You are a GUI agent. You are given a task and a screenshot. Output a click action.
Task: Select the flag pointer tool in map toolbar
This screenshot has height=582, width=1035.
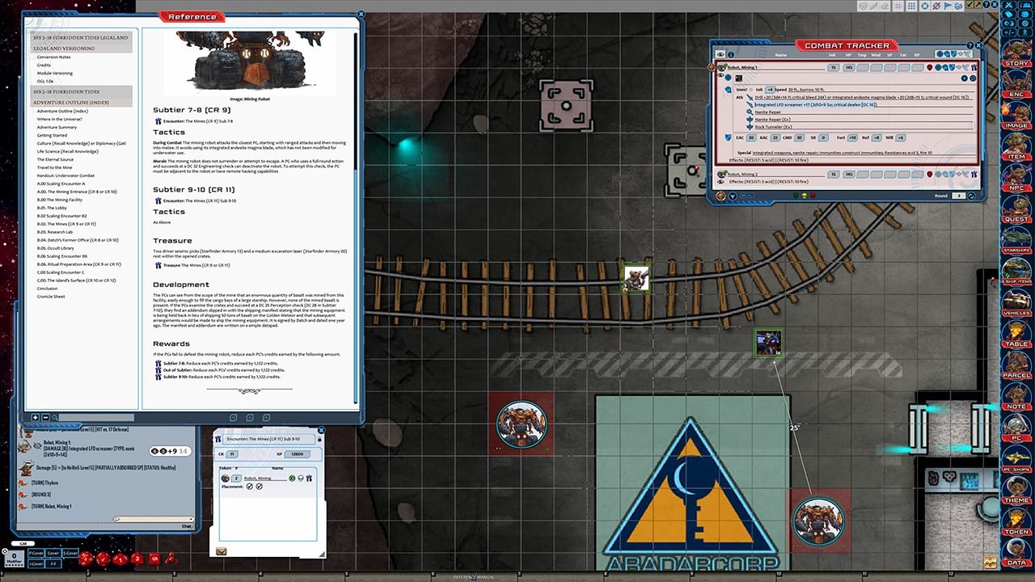point(948,6)
